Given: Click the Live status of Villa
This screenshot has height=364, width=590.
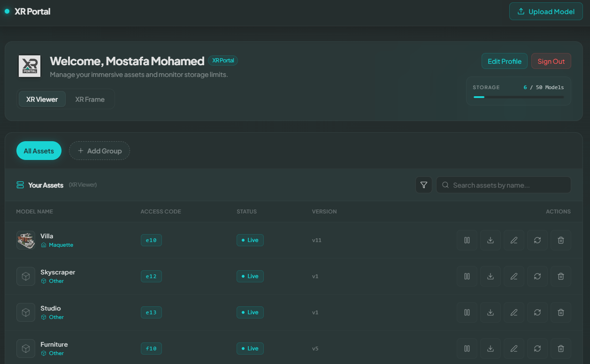Looking at the screenshot, I should (x=250, y=240).
